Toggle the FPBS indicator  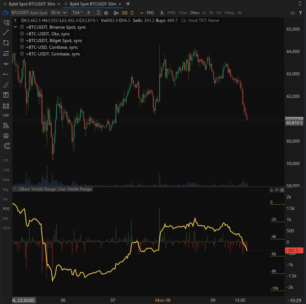[171, 13]
